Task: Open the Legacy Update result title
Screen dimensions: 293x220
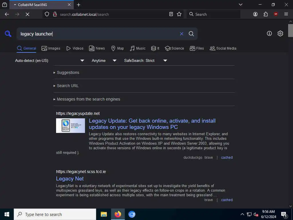Action: click(152, 124)
